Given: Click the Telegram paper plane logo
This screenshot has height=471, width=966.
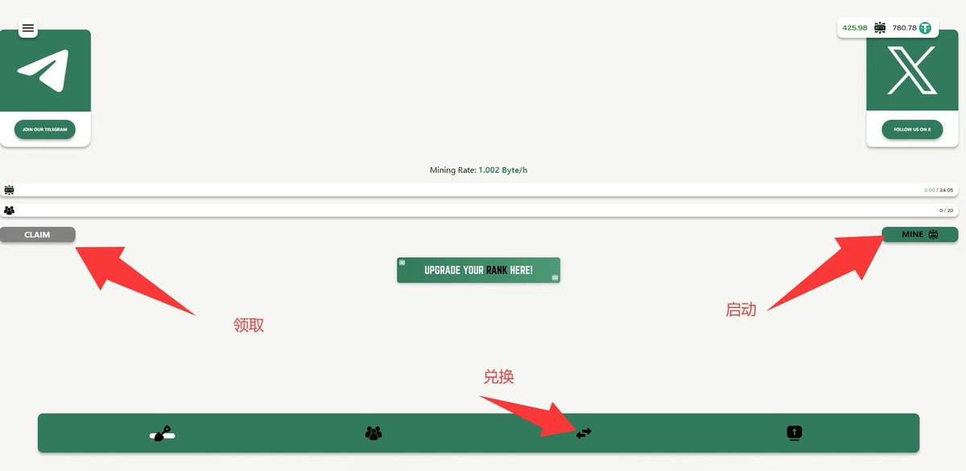Looking at the screenshot, I should [x=43, y=71].
